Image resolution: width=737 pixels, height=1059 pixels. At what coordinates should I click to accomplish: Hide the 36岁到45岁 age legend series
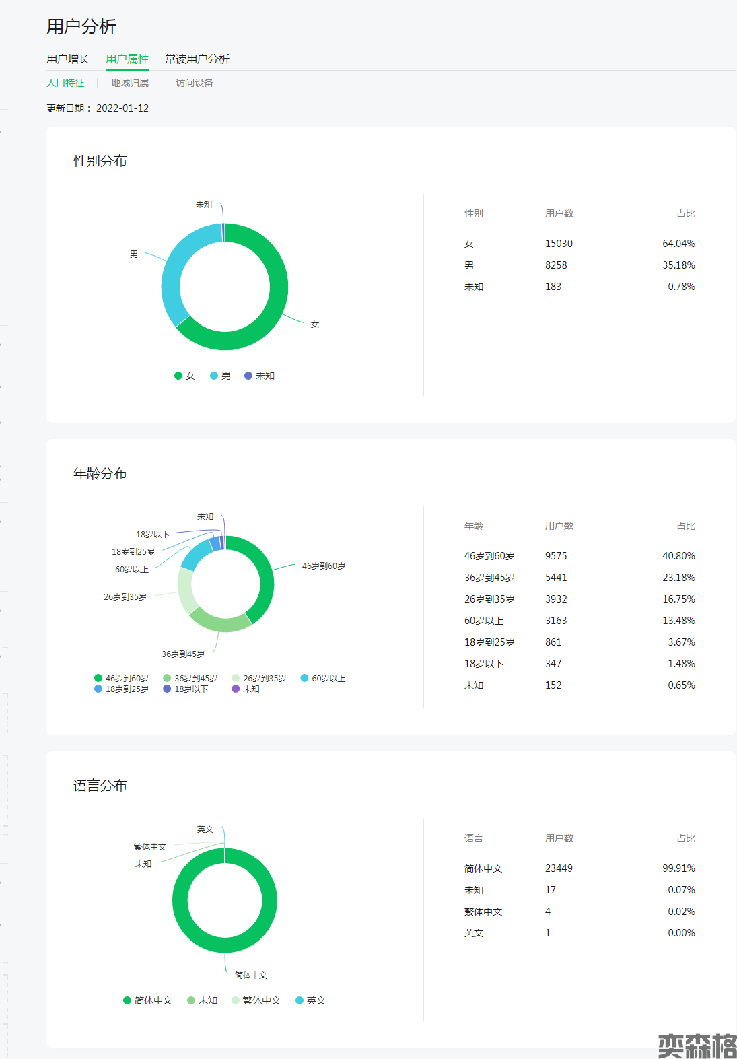190,678
